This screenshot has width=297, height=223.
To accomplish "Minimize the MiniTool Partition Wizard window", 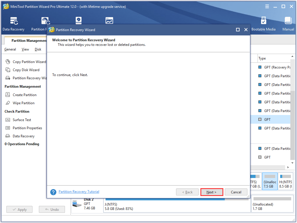I will [275, 7].
